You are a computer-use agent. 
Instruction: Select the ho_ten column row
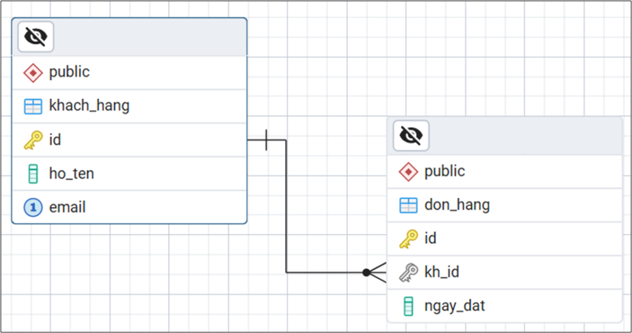coord(72,174)
